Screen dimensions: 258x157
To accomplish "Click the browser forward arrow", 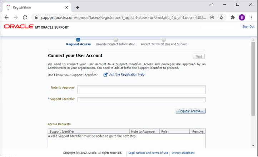I will tap(16, 17).
